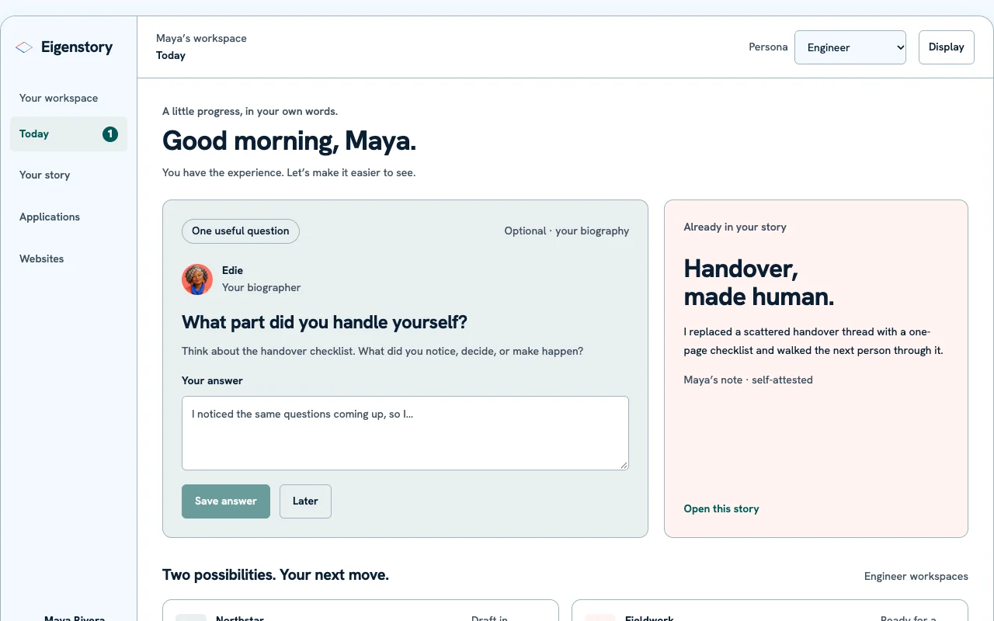994x621 pixels.
Task: Postpone the question with Later
Action: pos(305,501)
